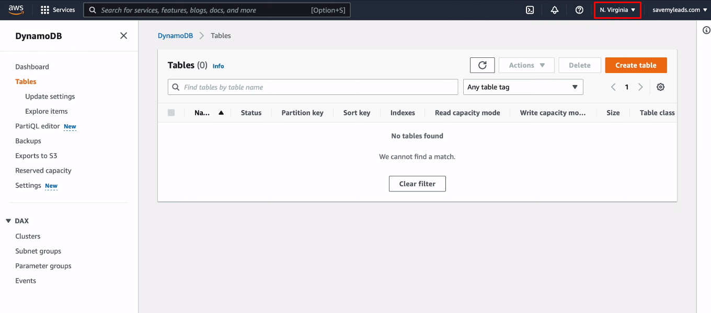
Task: Click the Table class column header
Action: (657, 113)
